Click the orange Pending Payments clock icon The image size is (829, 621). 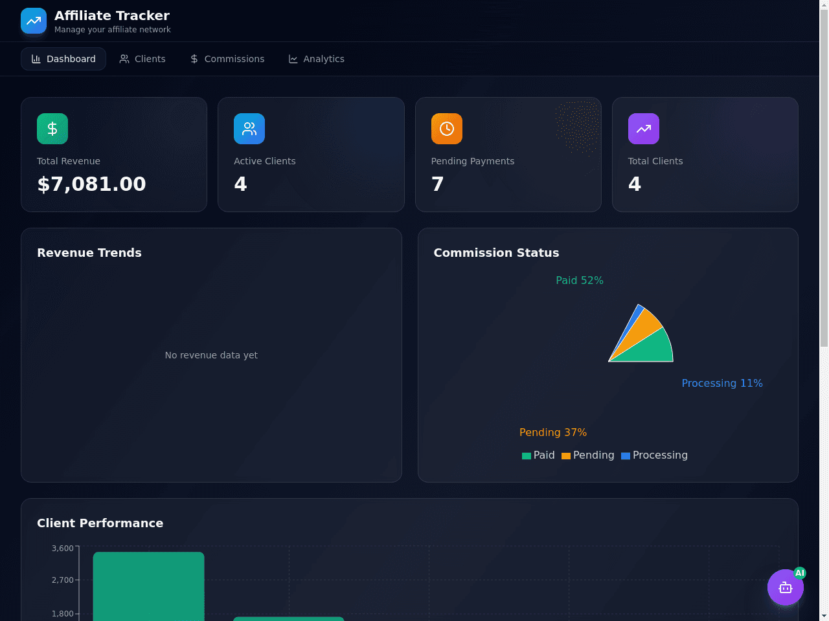pos(447,129)
